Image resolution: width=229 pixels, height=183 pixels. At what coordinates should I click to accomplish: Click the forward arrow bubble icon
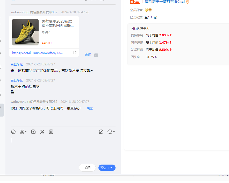[x=101, y=132]
